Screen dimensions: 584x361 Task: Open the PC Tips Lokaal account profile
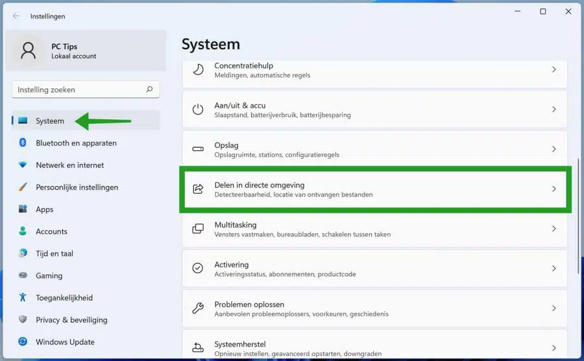[x=86, y=51]
